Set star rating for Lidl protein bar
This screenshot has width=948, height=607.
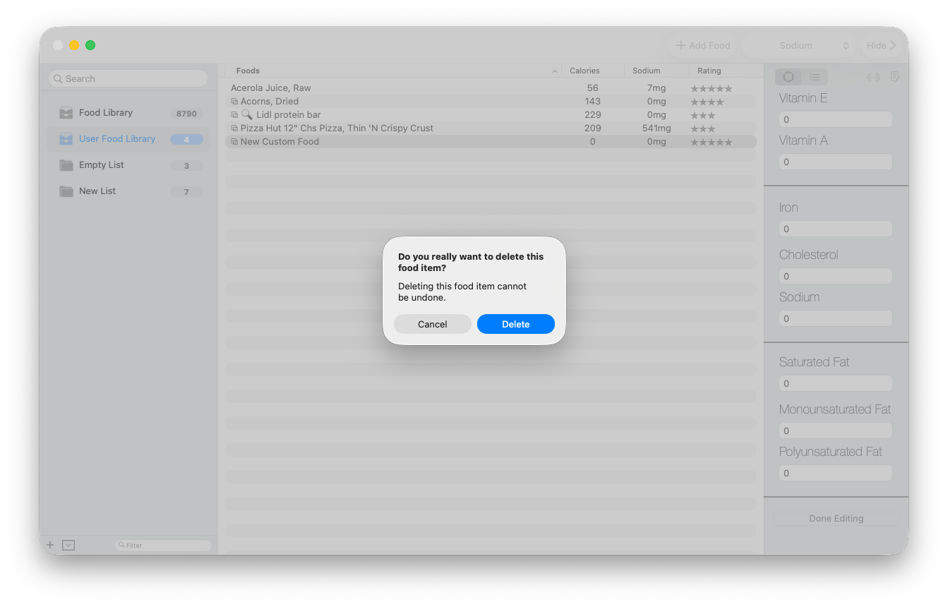[703, 116]
